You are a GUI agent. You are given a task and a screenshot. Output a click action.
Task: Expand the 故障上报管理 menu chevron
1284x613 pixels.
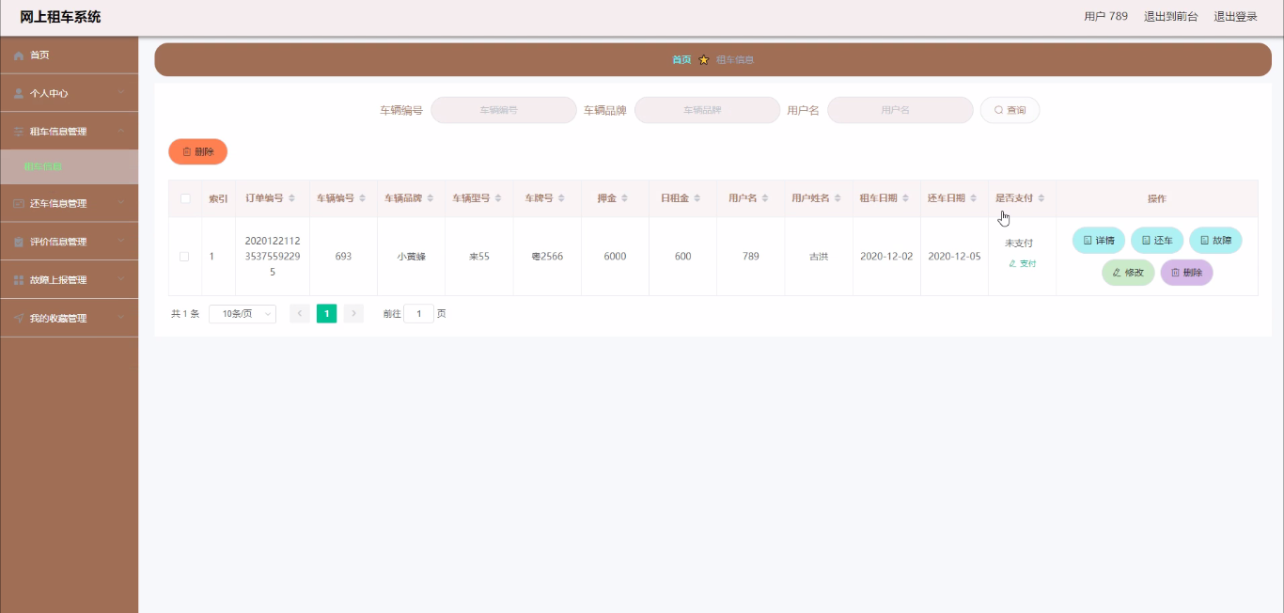click(121, 280)
